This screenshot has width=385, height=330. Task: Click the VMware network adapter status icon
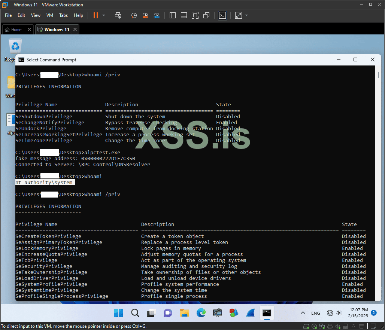(x=322, y=326)
